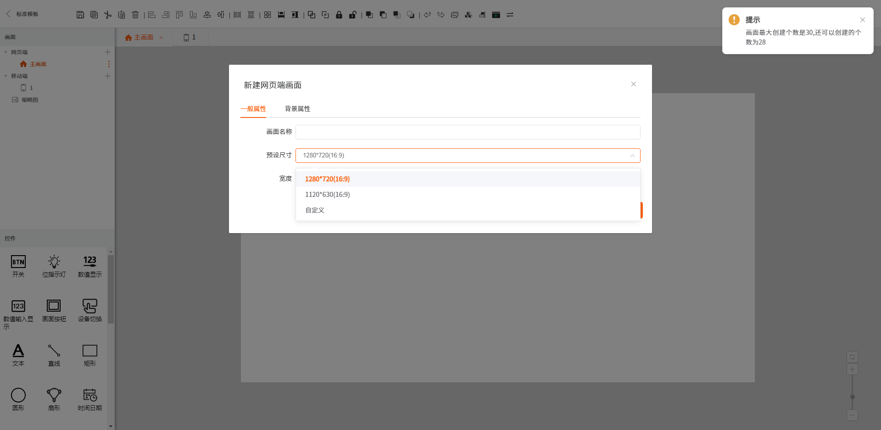Click the scissors cut icon
The image size is (881, 430).
coord(108,15)
